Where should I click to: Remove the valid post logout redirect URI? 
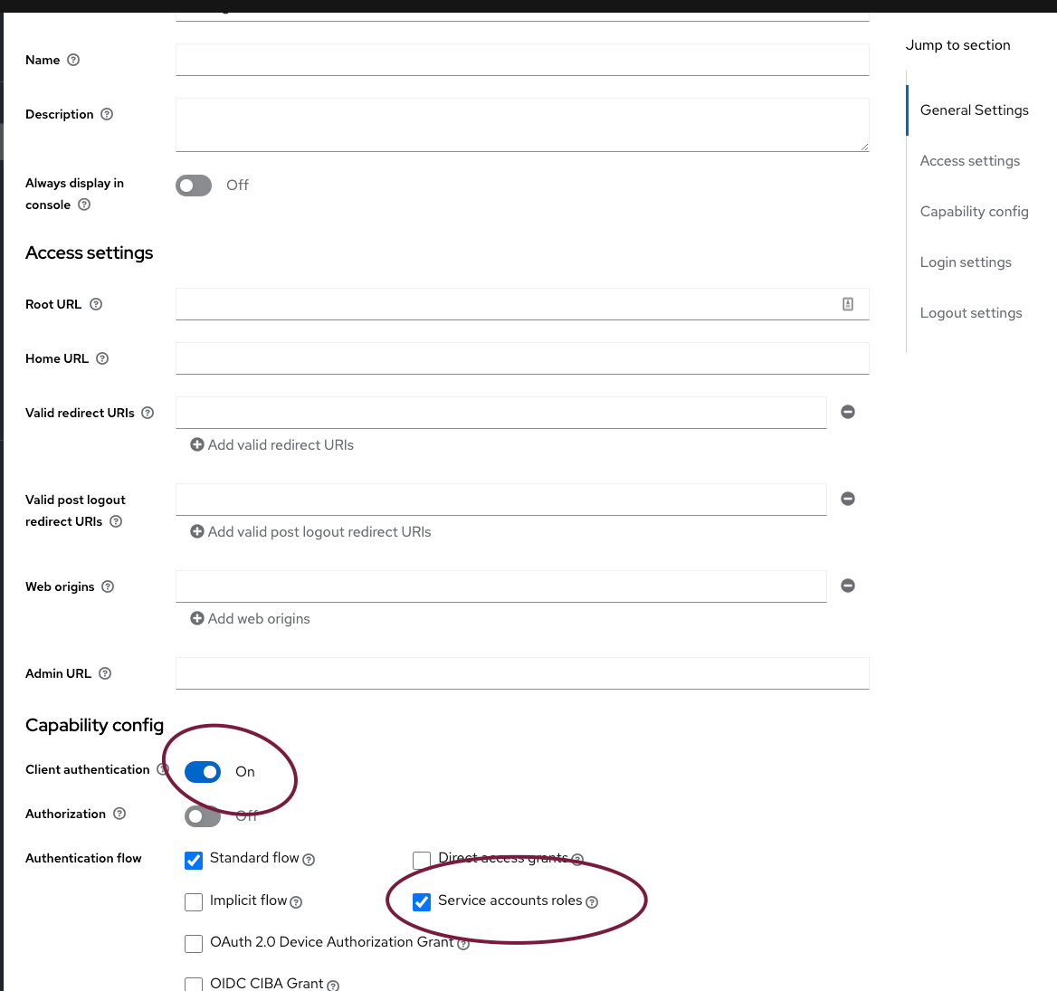[x=847, y=499]
